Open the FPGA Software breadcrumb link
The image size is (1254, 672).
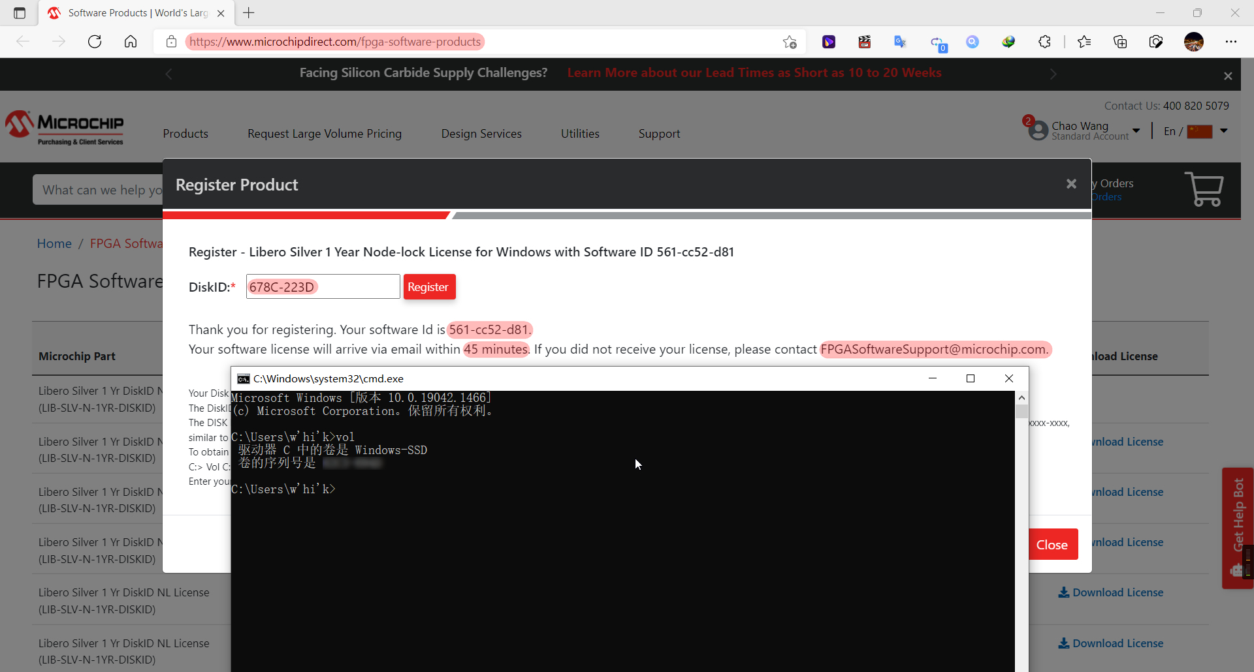(x=126, y=243)
